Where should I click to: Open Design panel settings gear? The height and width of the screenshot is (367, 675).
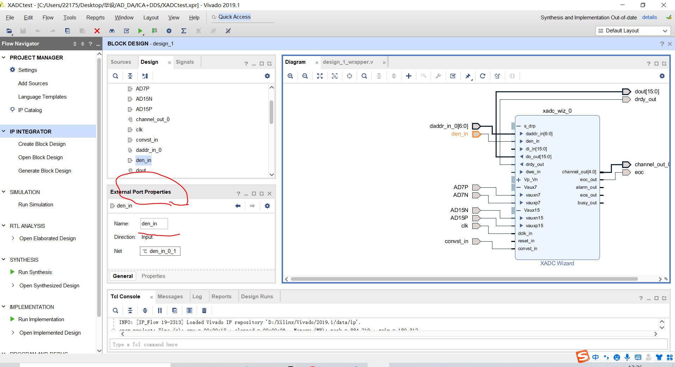pos(267,76)
